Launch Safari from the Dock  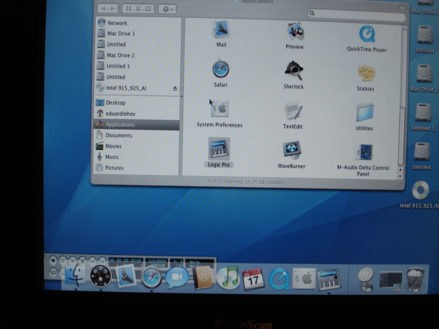click(151, 277)
